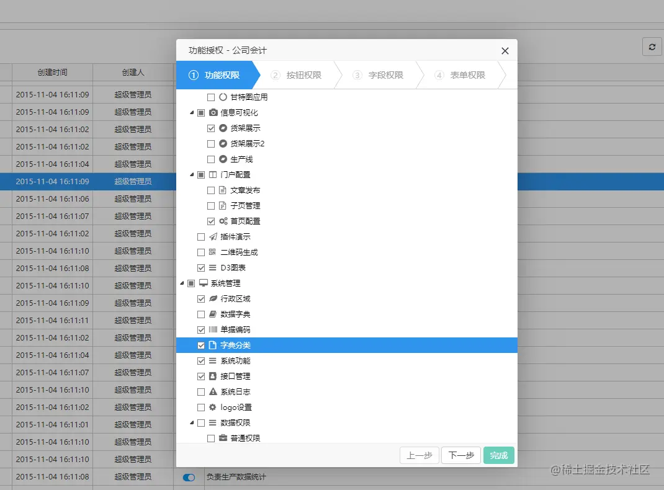The width and height of the screenshot is (664, 490).
Task: Open step 1 功能权限 tab
Action: click(214, 75)
